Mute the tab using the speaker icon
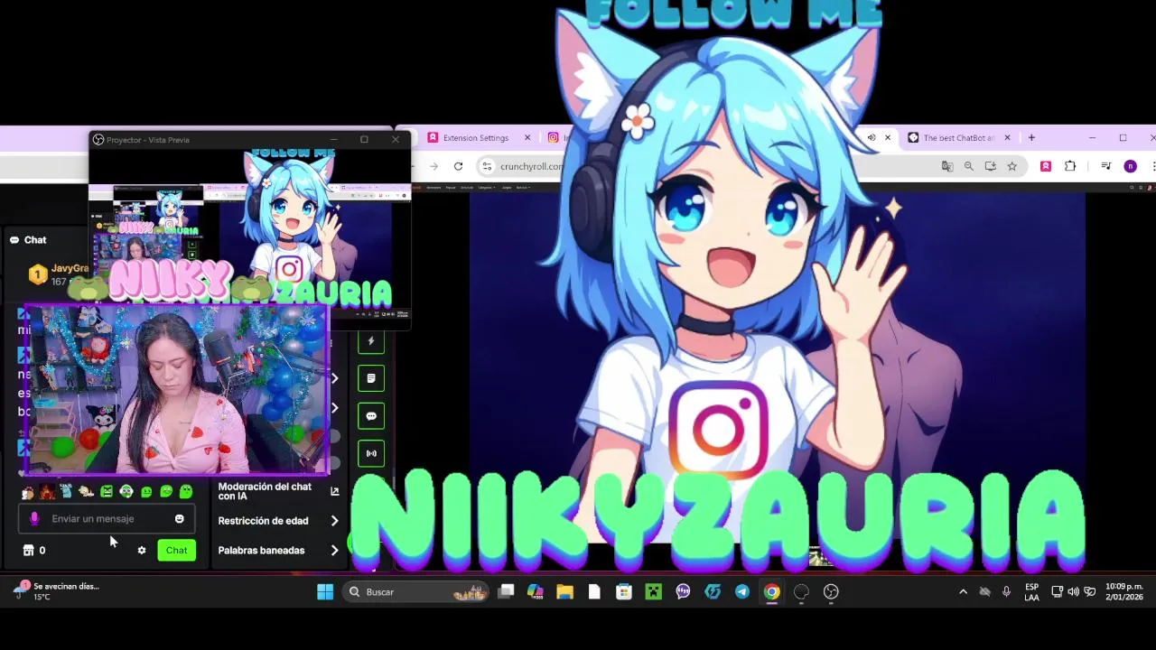Viewport: 1156px width, 650px height. [872, 138]
